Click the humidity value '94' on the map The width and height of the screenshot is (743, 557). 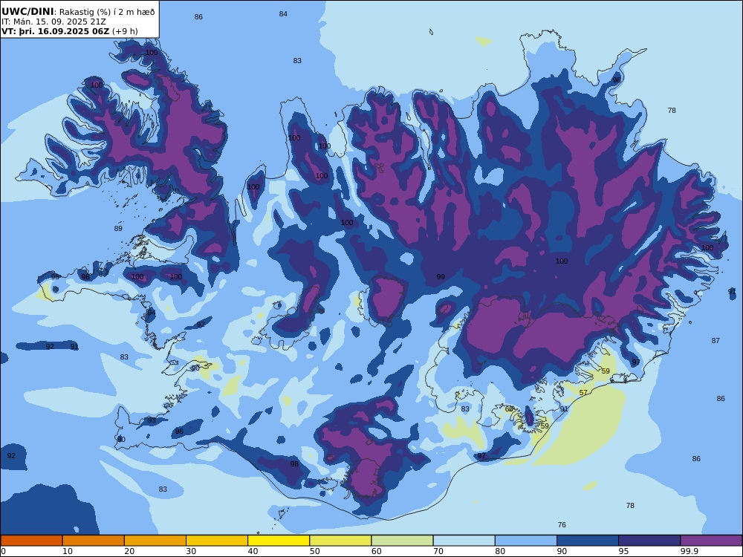click(x=151, y=313)
